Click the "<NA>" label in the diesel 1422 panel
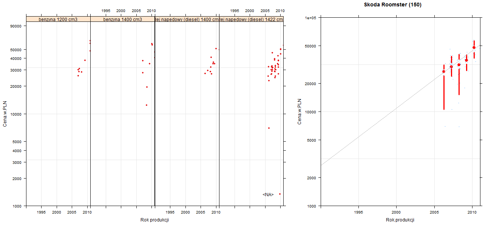 268,194
